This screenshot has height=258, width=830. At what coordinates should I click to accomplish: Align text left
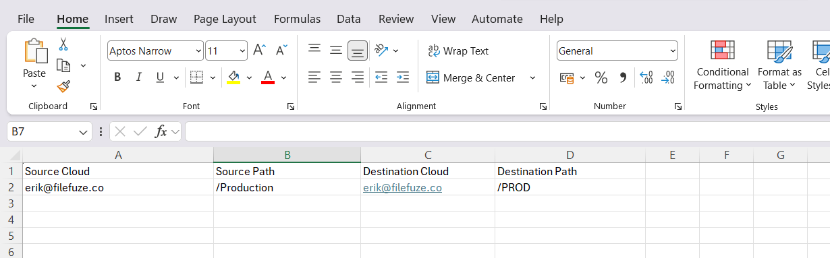(314, 77)
